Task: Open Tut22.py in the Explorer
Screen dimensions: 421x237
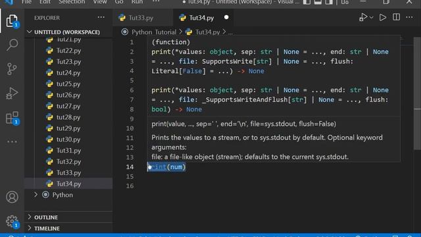Action: click(x=68, y=51)
